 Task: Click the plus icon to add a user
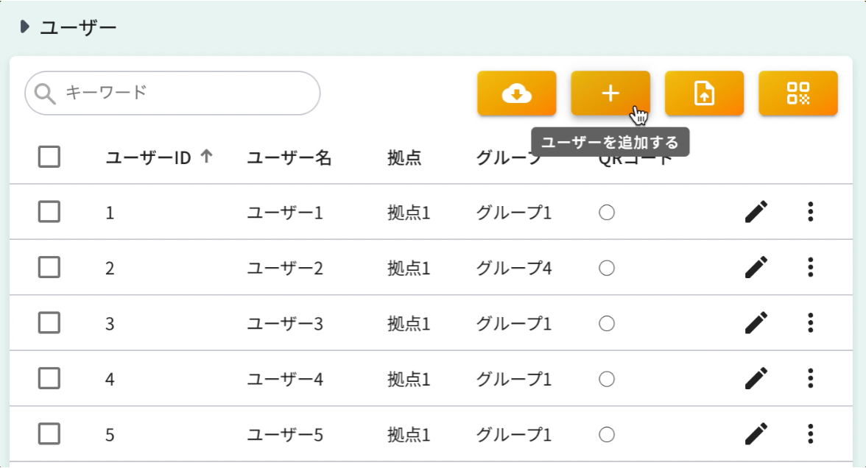click(x=610, y=93)
